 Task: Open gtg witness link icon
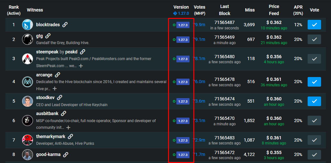point(48,36)
